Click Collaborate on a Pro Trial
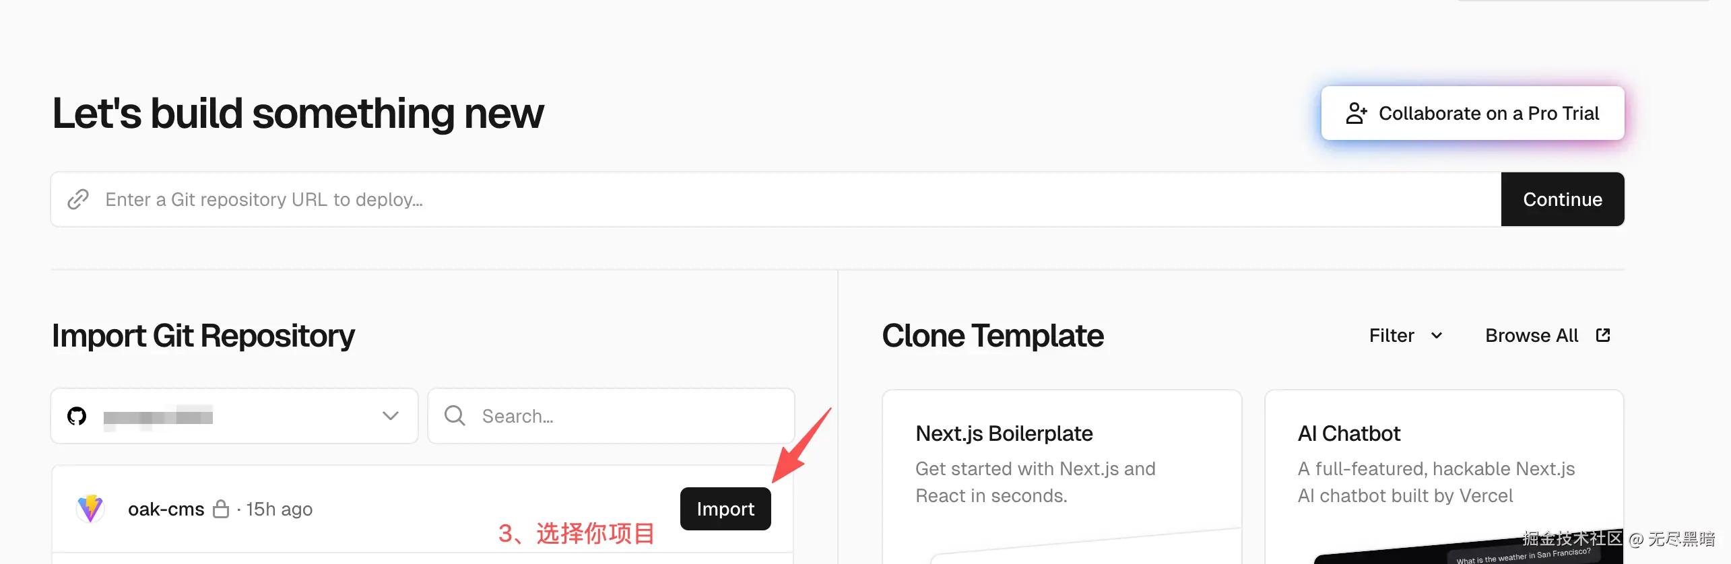This screenshot has height=564, width=1731. (1472, 113)
